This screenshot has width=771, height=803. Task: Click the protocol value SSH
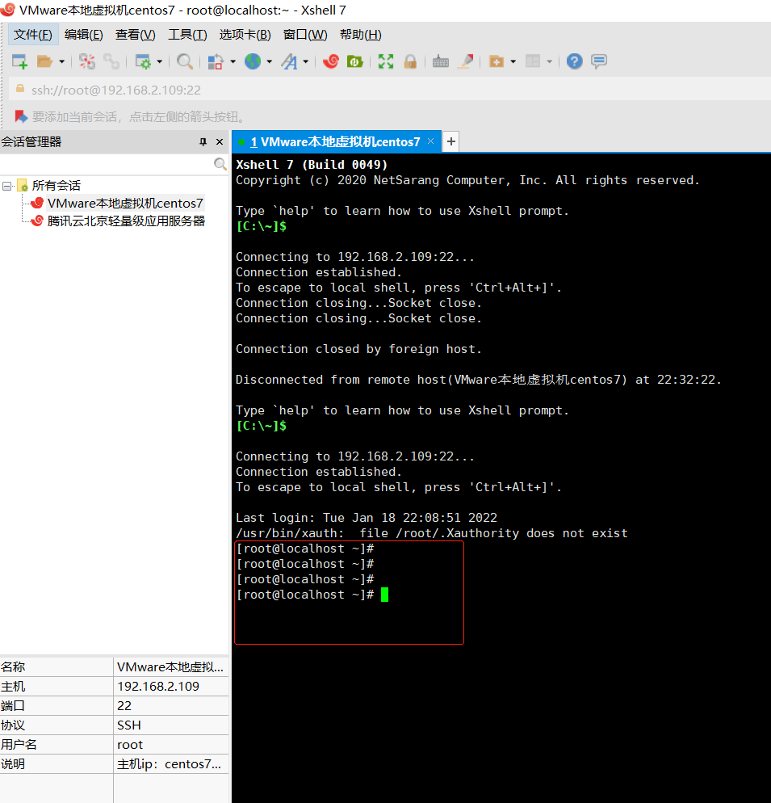[x=129, y=725]
